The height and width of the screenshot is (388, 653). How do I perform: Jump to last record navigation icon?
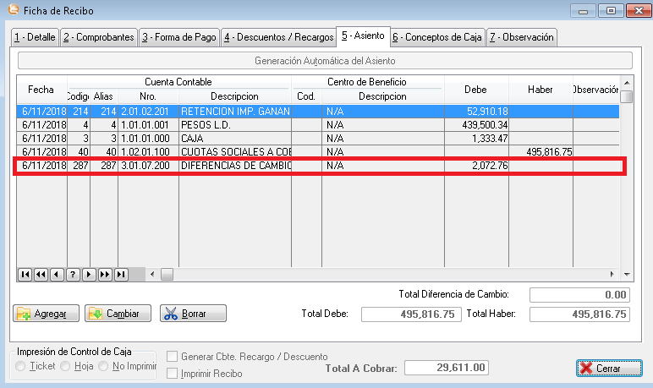(121, 274)
